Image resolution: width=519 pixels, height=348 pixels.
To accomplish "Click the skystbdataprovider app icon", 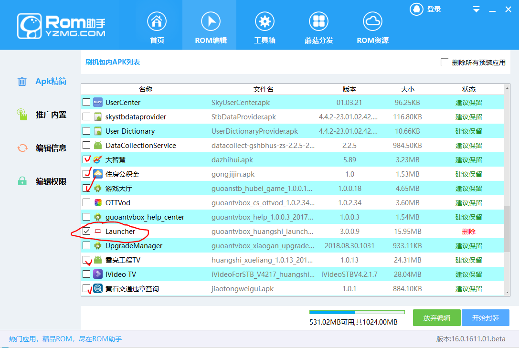I will 98,117.
